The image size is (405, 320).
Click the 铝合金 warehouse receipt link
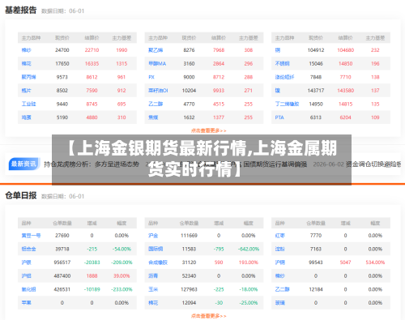click(28, 249)
